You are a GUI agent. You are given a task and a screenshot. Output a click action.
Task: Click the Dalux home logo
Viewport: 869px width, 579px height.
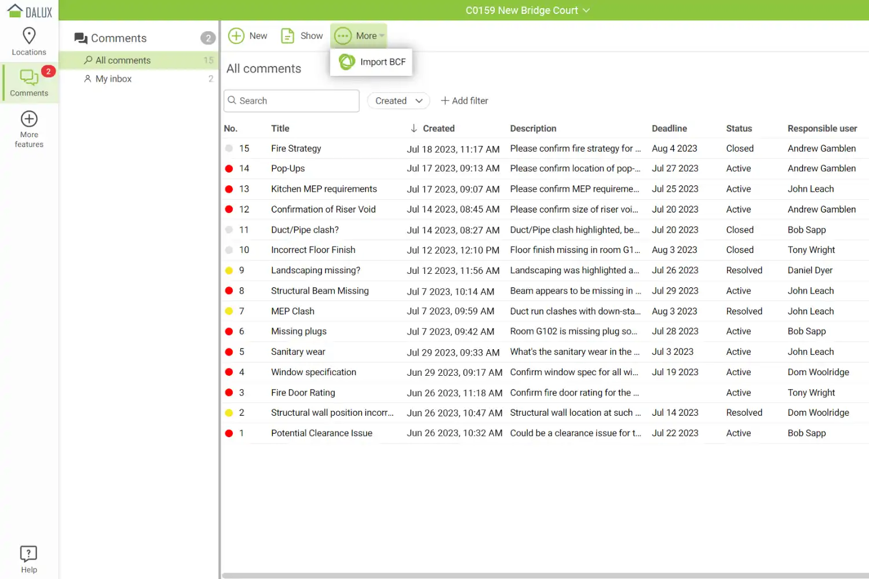(29, 11)
